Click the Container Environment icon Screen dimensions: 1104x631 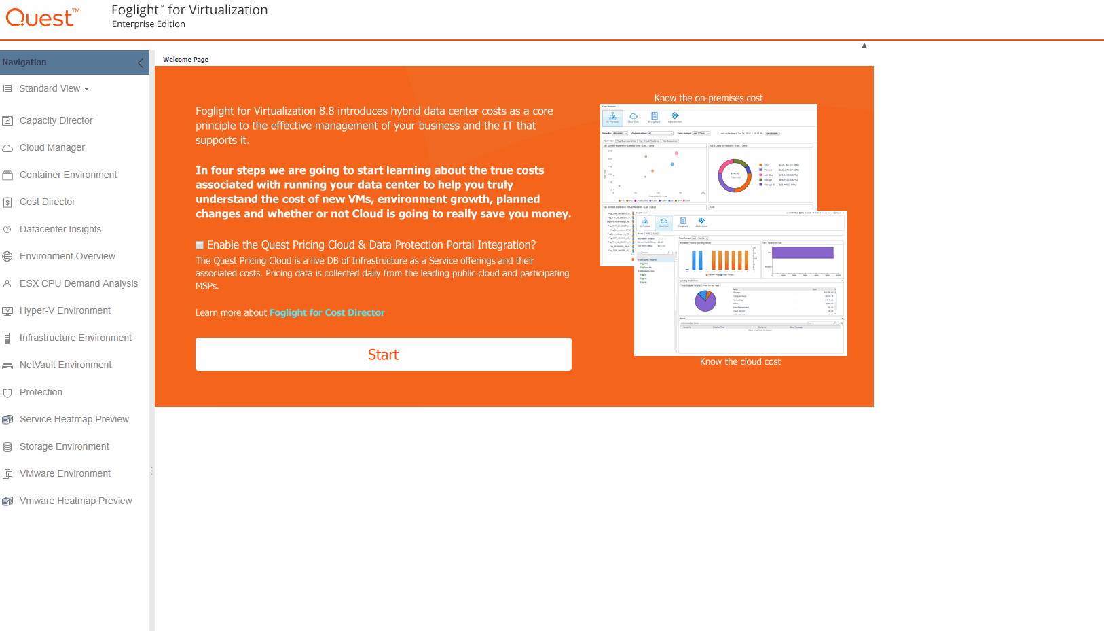(x=7, y=175)
